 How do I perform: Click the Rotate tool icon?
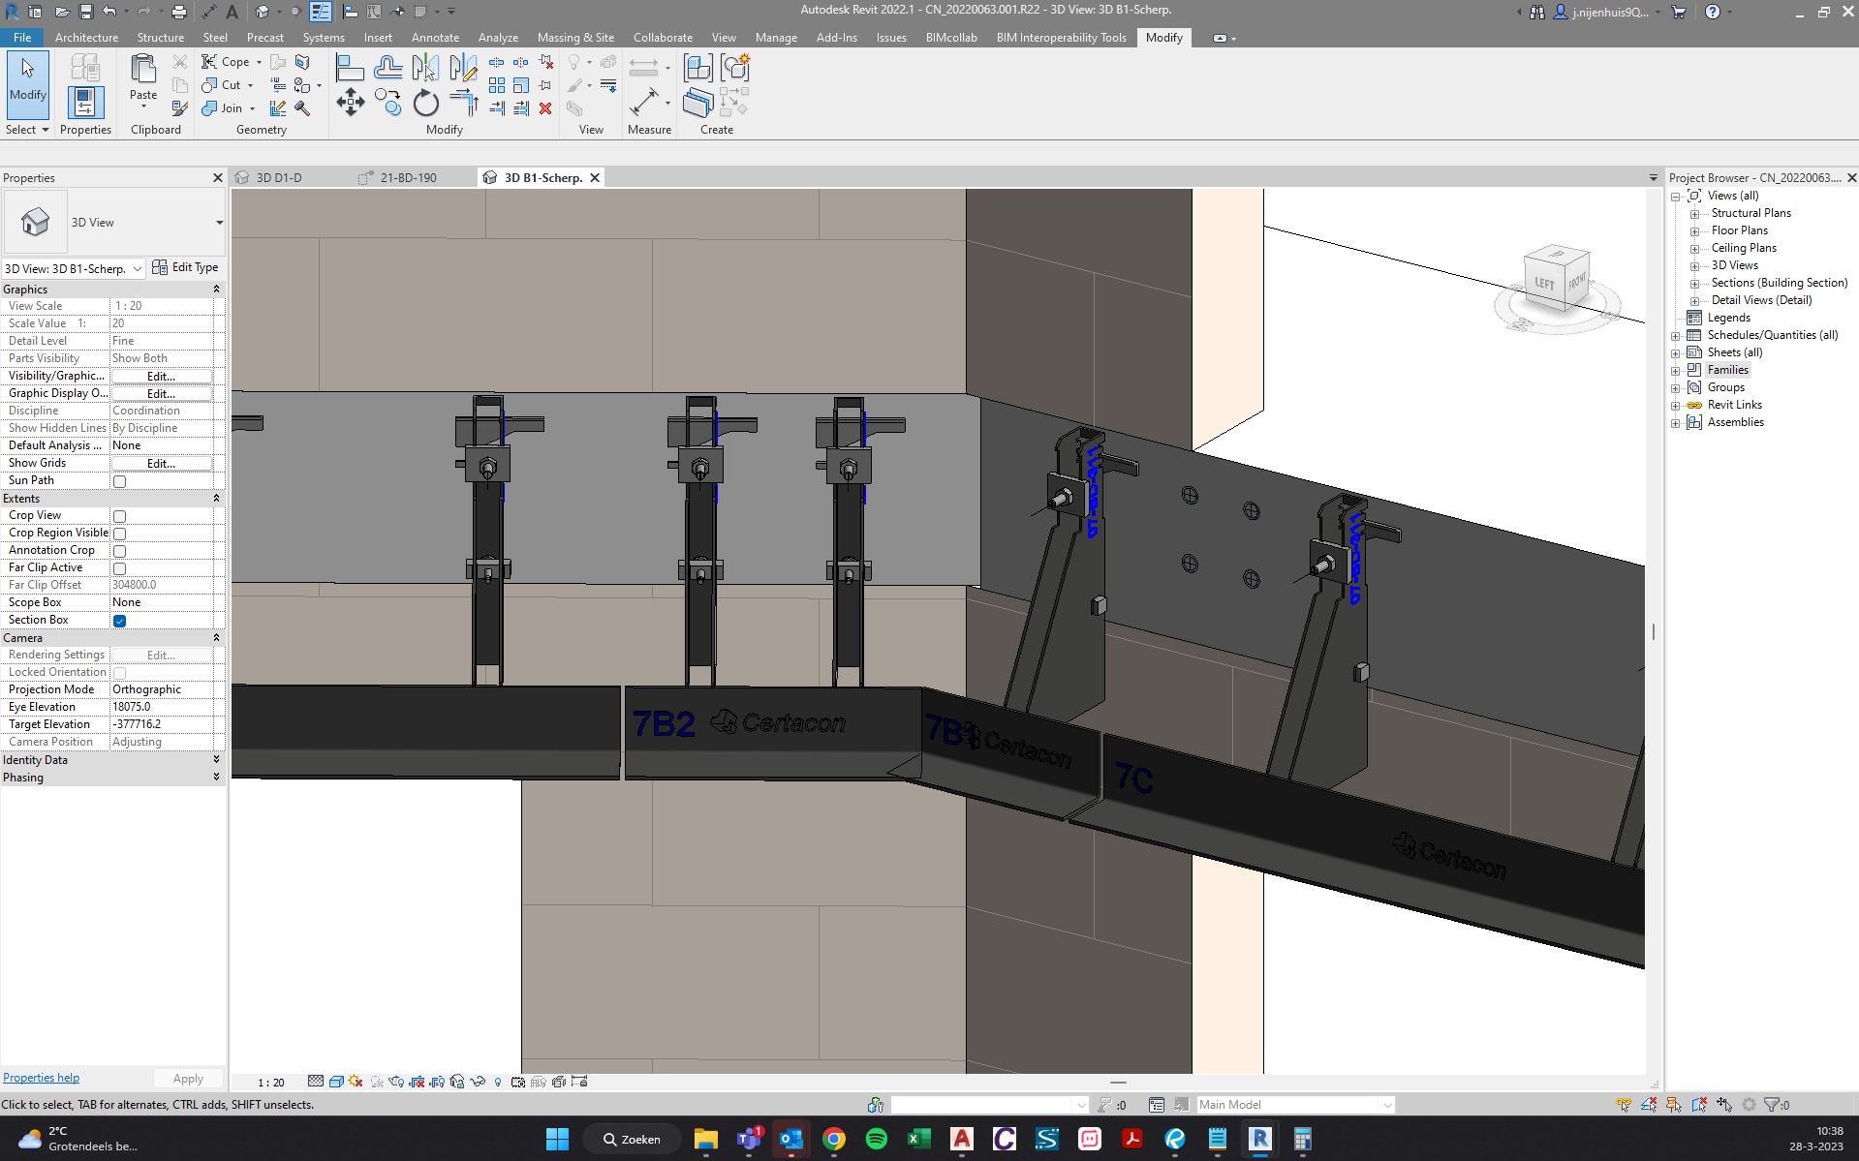point(425,102)
